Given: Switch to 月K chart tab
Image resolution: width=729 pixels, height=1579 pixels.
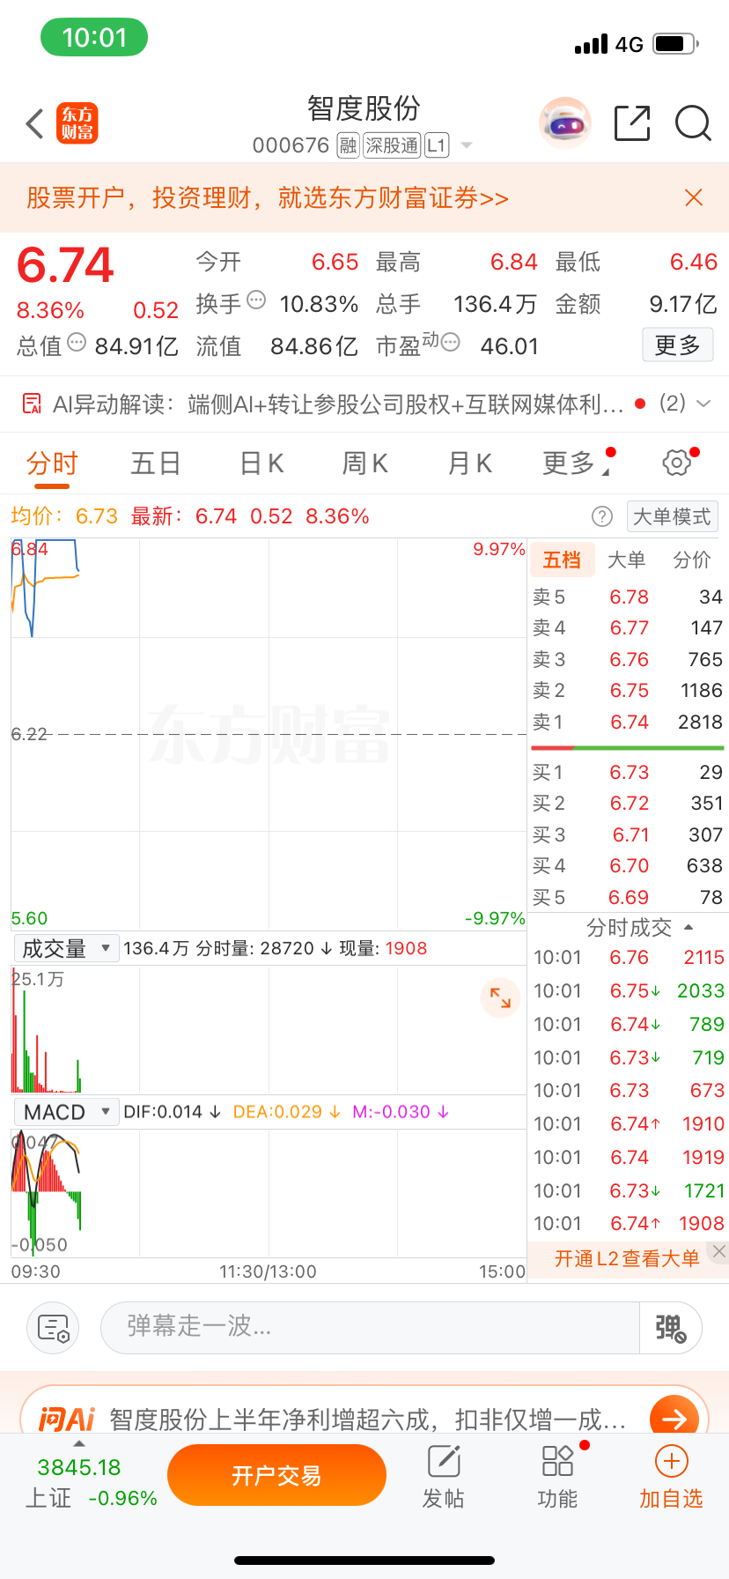Looking at the screenshot, I should (470, 463).
